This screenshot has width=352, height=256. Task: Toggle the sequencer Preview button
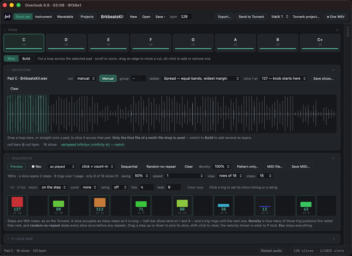16,167
